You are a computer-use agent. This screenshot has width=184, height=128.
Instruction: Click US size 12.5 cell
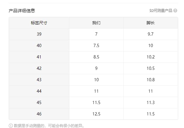pos(96,114)
